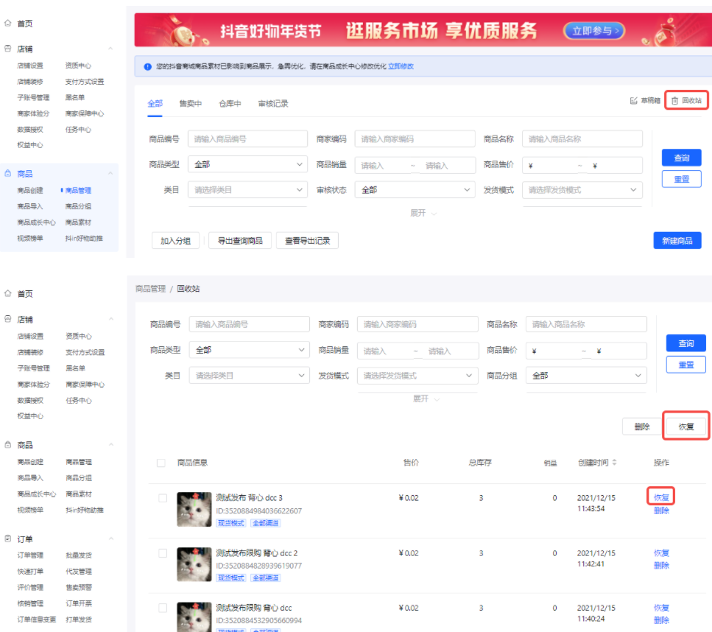
Task: Tick the select-all checkbox beside 商品信息 header
Action: click(x=161, y=463)
